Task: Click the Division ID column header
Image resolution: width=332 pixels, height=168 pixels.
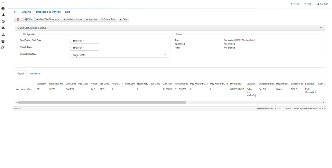Action: click(236, 84)
